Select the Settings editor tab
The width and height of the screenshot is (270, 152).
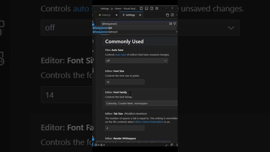point(130,15)
